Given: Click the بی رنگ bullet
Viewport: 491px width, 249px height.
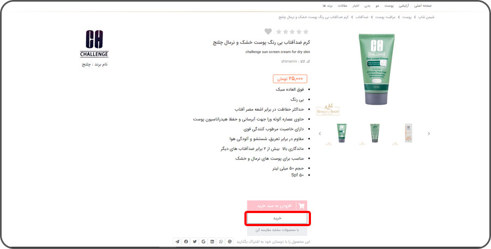Looking at the screenshot, I should click(297, 100).
